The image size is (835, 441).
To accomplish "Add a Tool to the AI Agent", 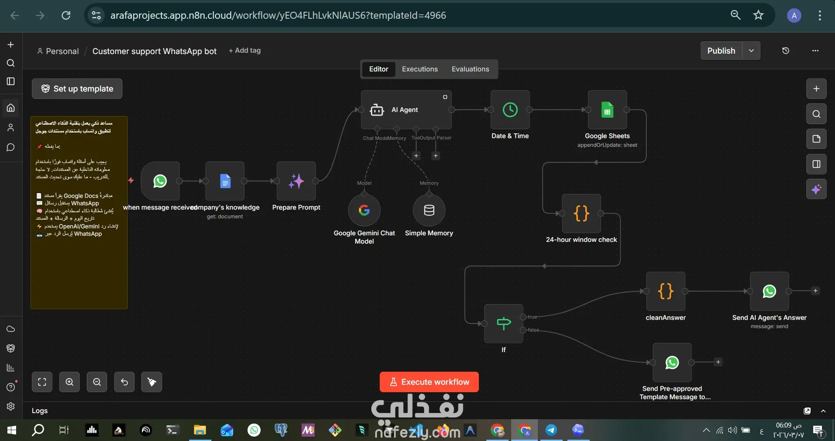I will (x=416, y=156).
